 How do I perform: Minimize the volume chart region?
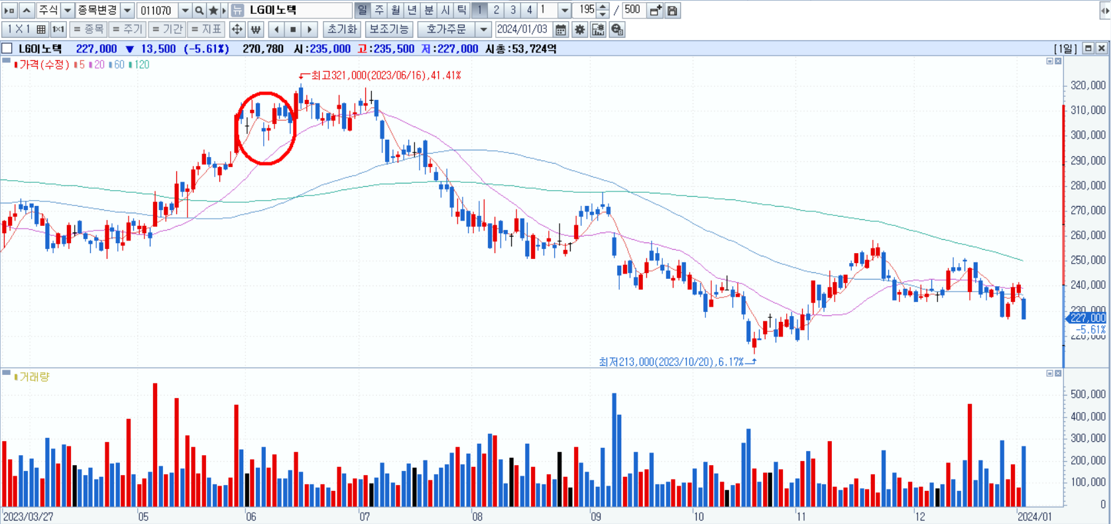click(1049, 374)
